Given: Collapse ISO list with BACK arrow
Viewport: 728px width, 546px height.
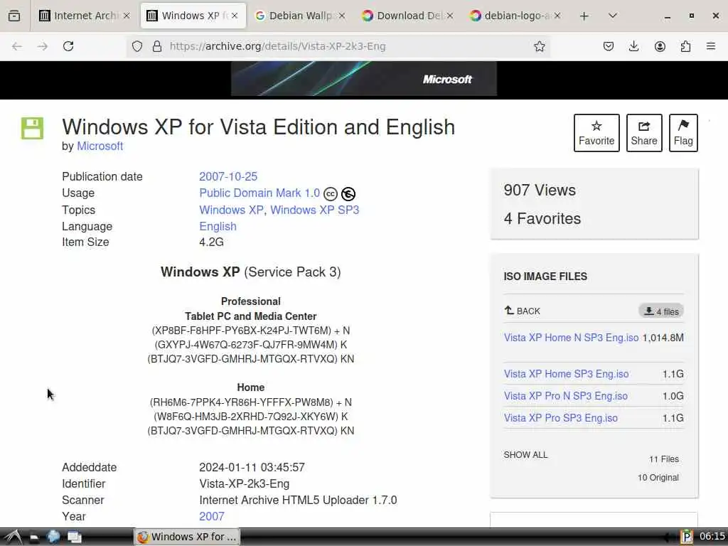Looking at the screenshot, I should [523, 311].
